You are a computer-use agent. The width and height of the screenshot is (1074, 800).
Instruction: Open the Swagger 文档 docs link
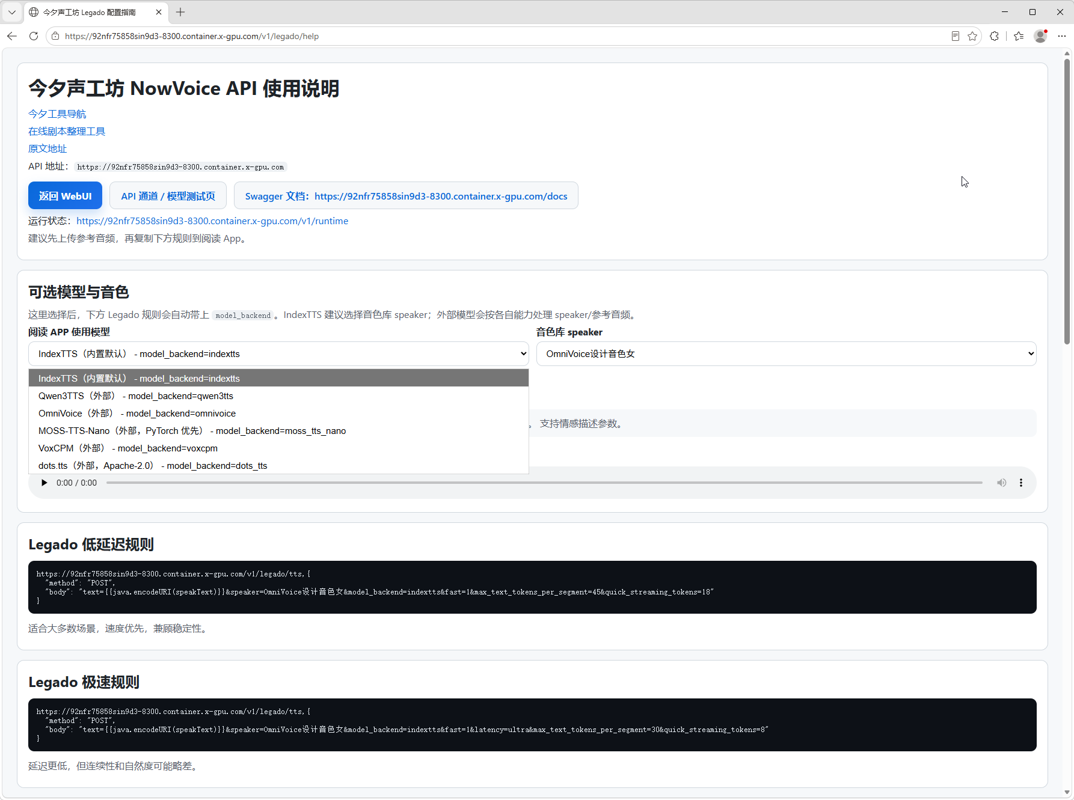point(406,196)
